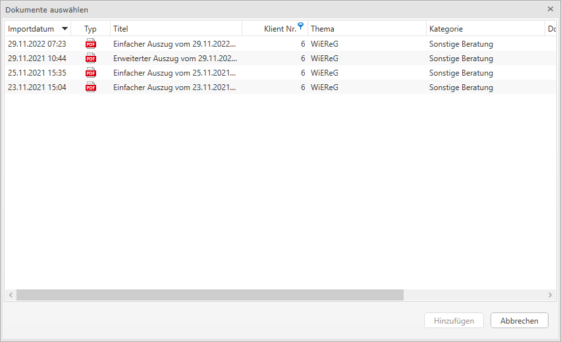Click the PDF icon of Erweiterter Auszug row
This screenshot has width=561, height=342.
tap(91, 59)
